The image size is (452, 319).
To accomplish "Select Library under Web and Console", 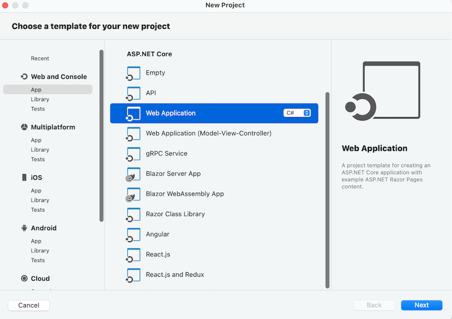I will coord(40,99).
